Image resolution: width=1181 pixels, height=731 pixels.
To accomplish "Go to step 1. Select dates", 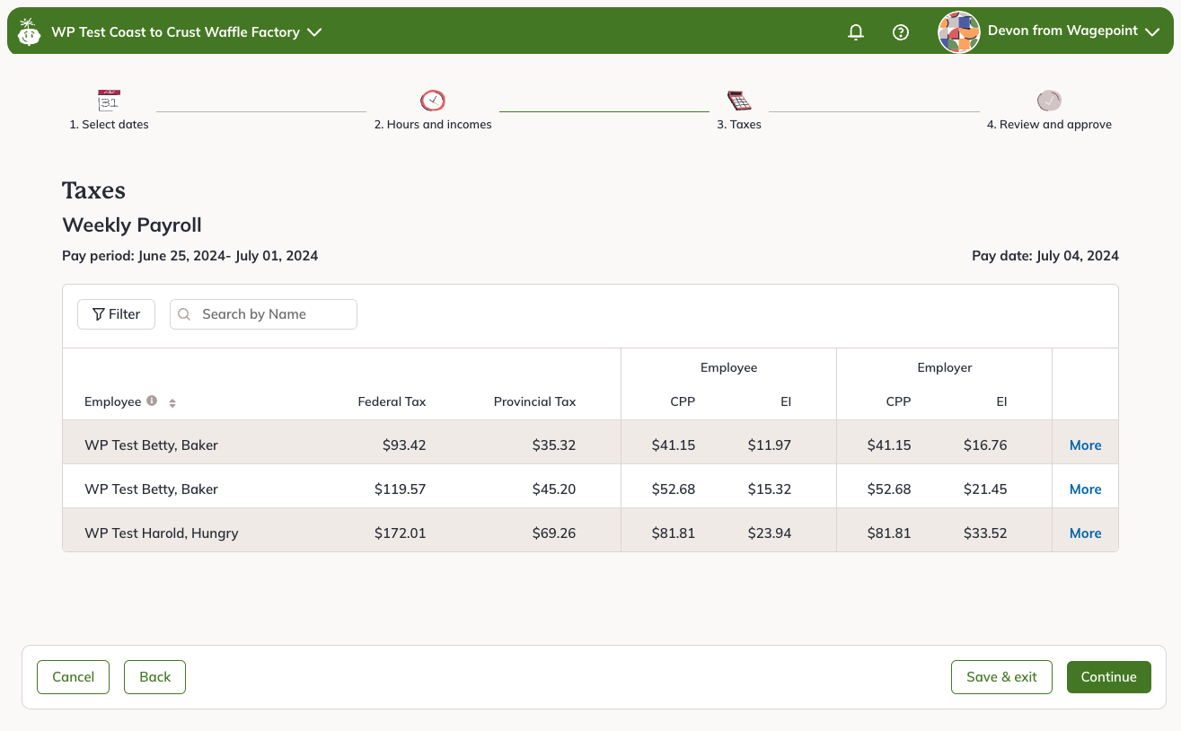I will [109, 125].
